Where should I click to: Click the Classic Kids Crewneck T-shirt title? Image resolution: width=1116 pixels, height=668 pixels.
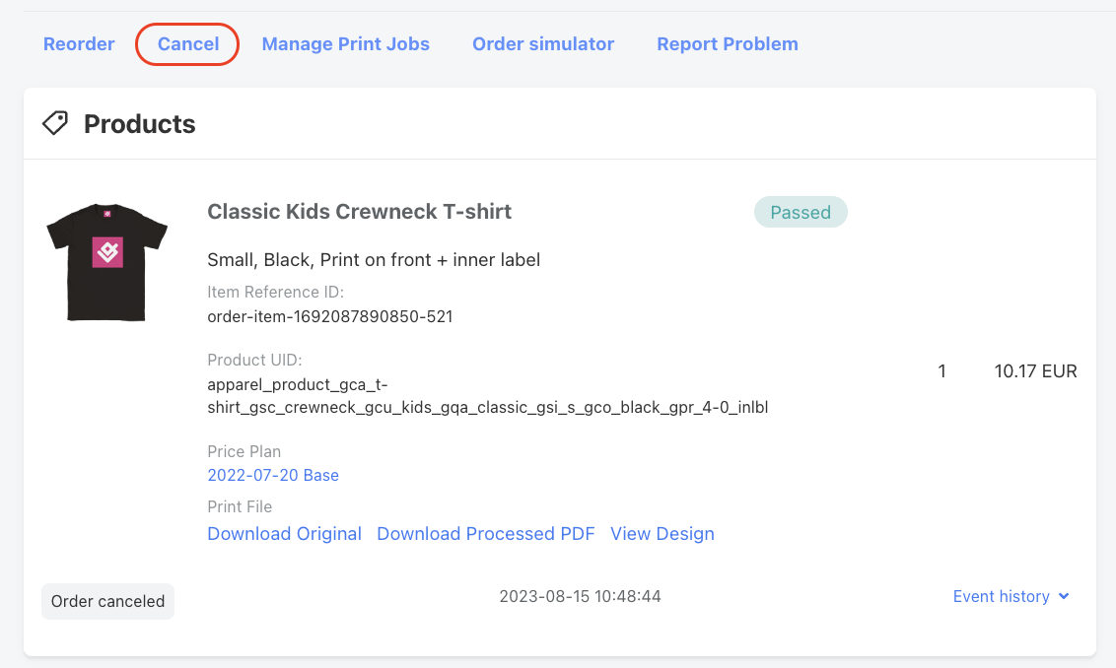click(360, 211)
